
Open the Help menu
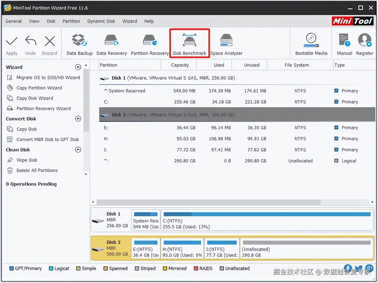click(x=149, y=21)
